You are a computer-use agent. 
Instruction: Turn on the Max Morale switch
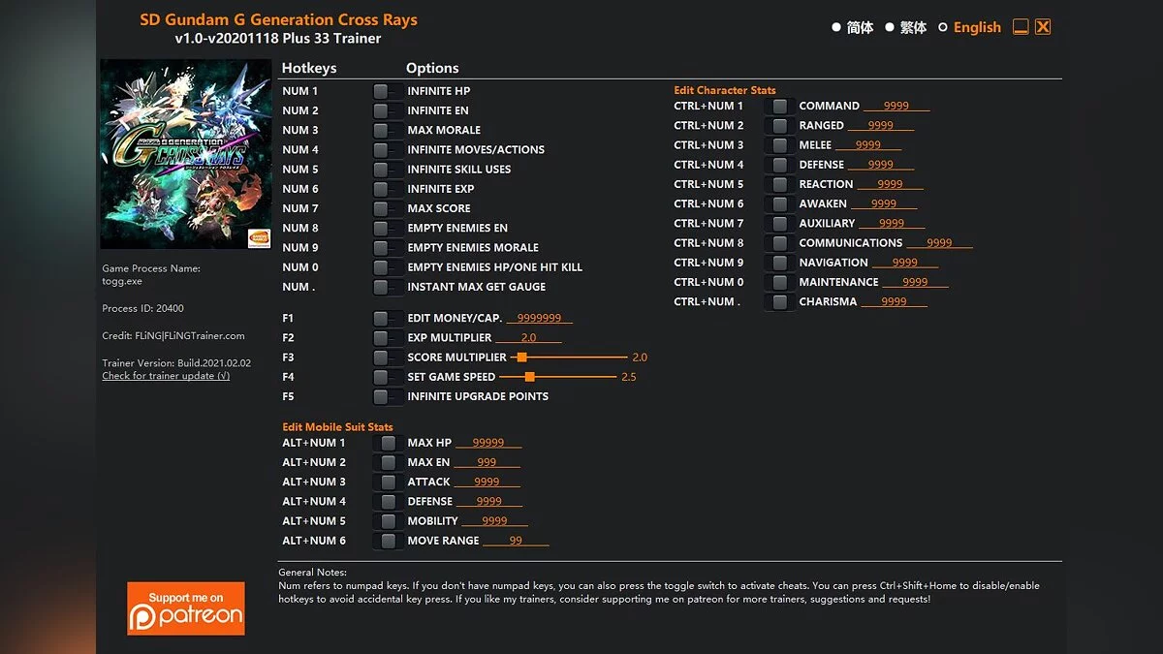(388, 130)
